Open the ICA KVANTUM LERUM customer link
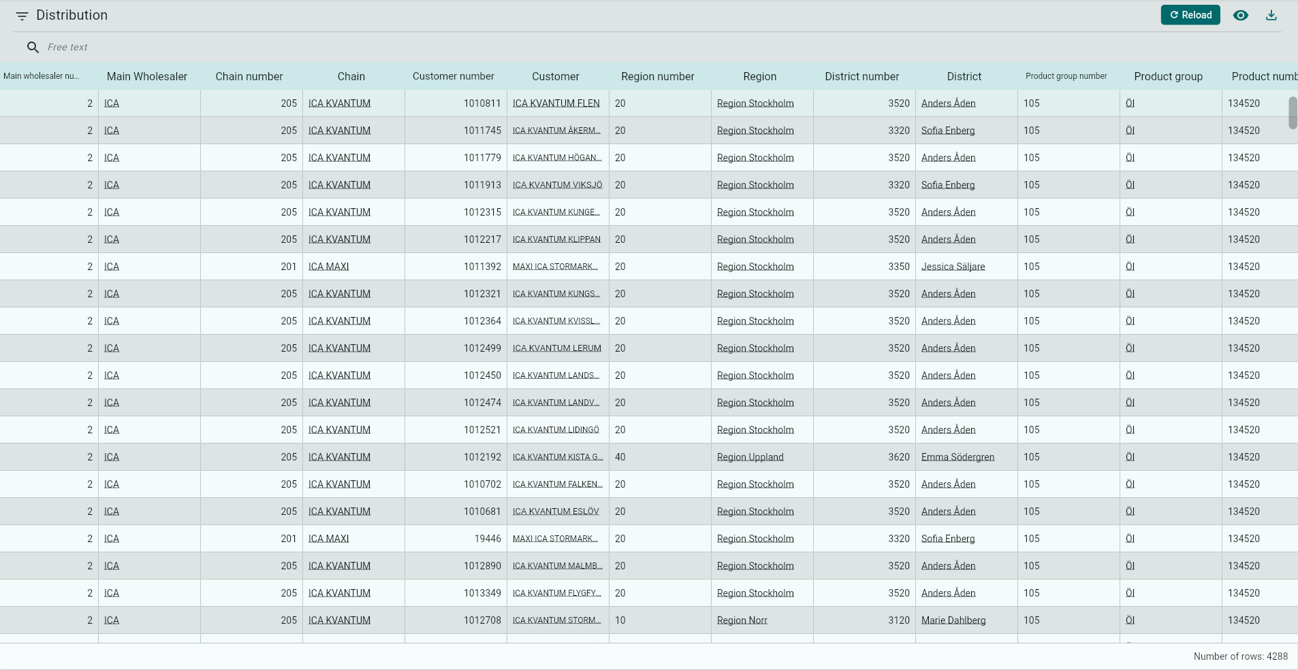This screenshot has height=670, width=1298. [x=557, y=348]
